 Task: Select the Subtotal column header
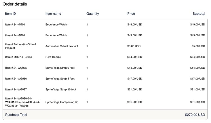tap(199, 14)
